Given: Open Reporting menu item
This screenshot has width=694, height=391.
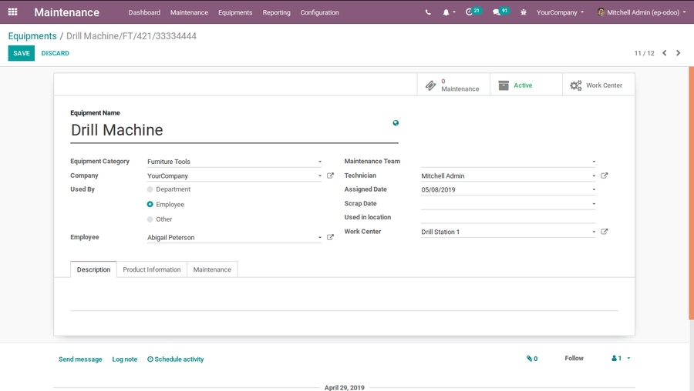Looking at the screenshot, I should coord(276,12).
